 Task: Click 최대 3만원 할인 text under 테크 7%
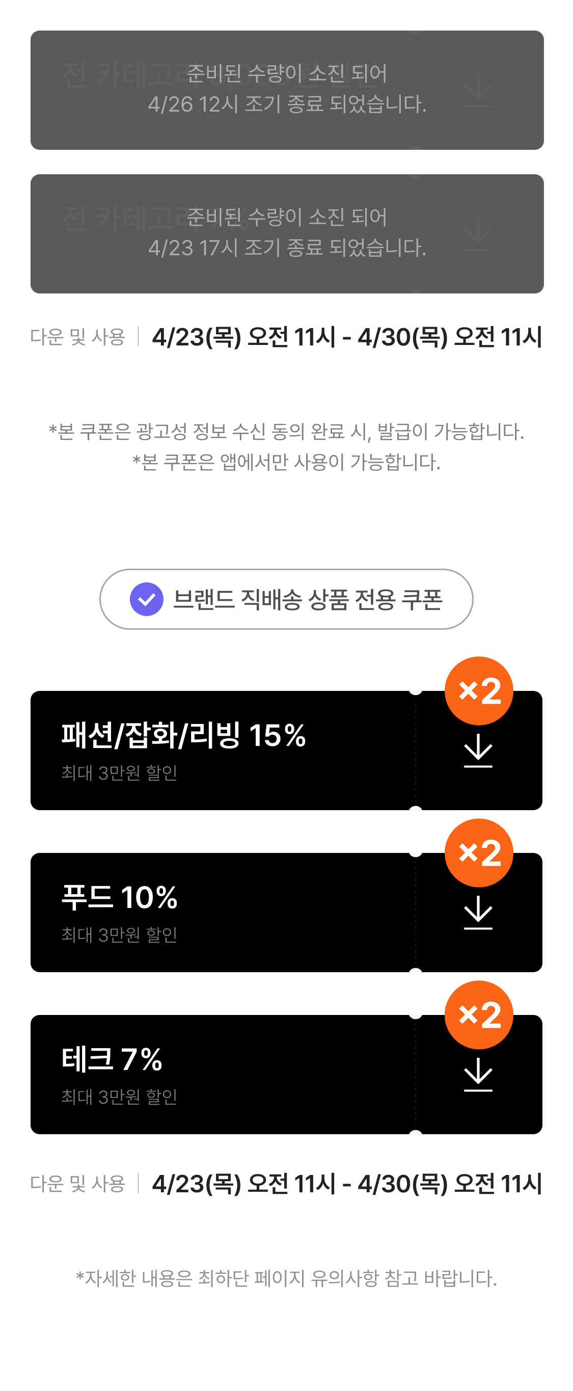[119, 1096]
